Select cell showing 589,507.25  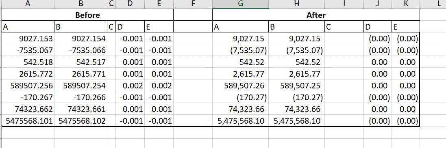point(296,86)
